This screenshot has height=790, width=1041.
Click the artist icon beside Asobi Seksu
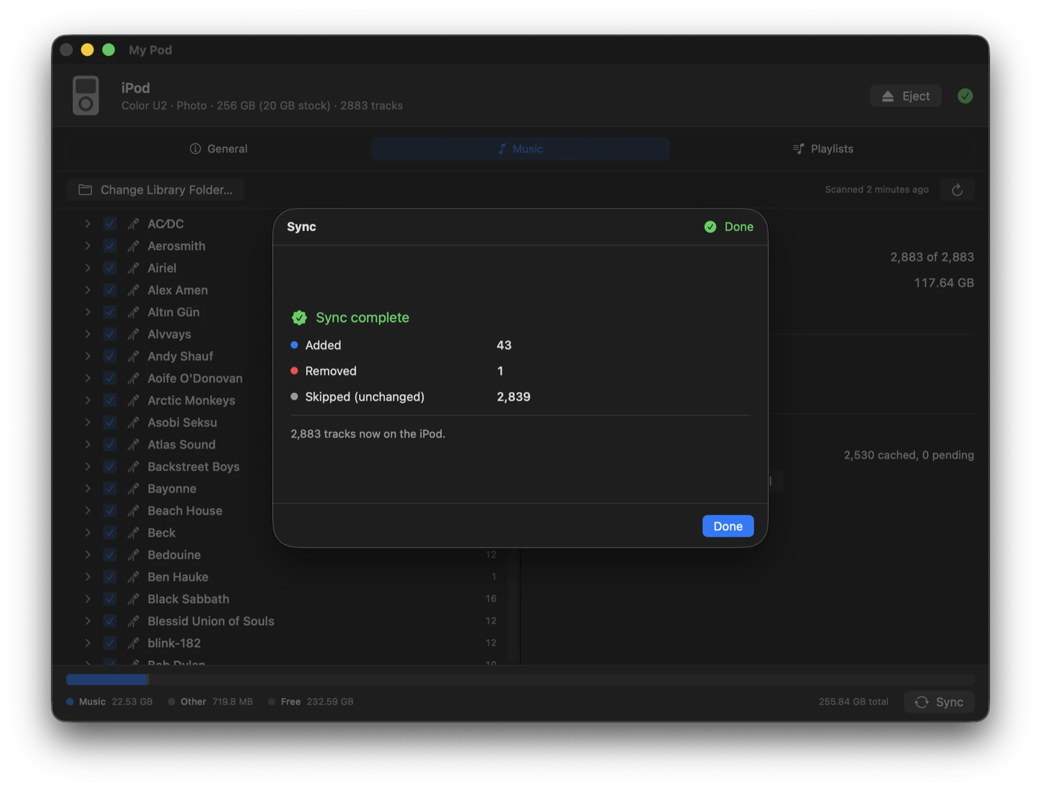(133, 422)
